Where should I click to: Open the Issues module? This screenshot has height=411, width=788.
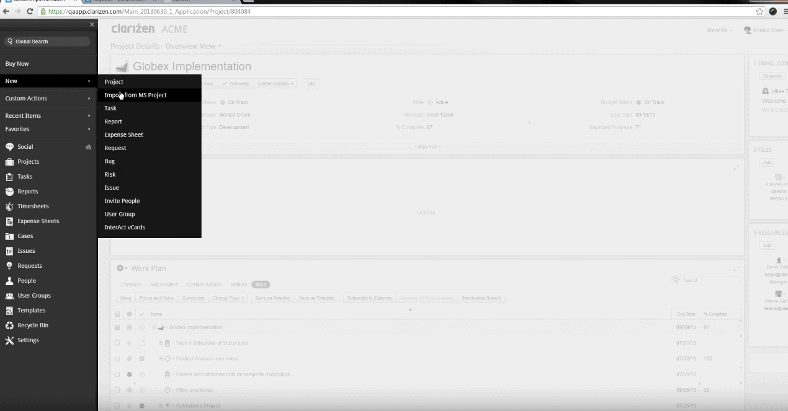coord(26,251)
